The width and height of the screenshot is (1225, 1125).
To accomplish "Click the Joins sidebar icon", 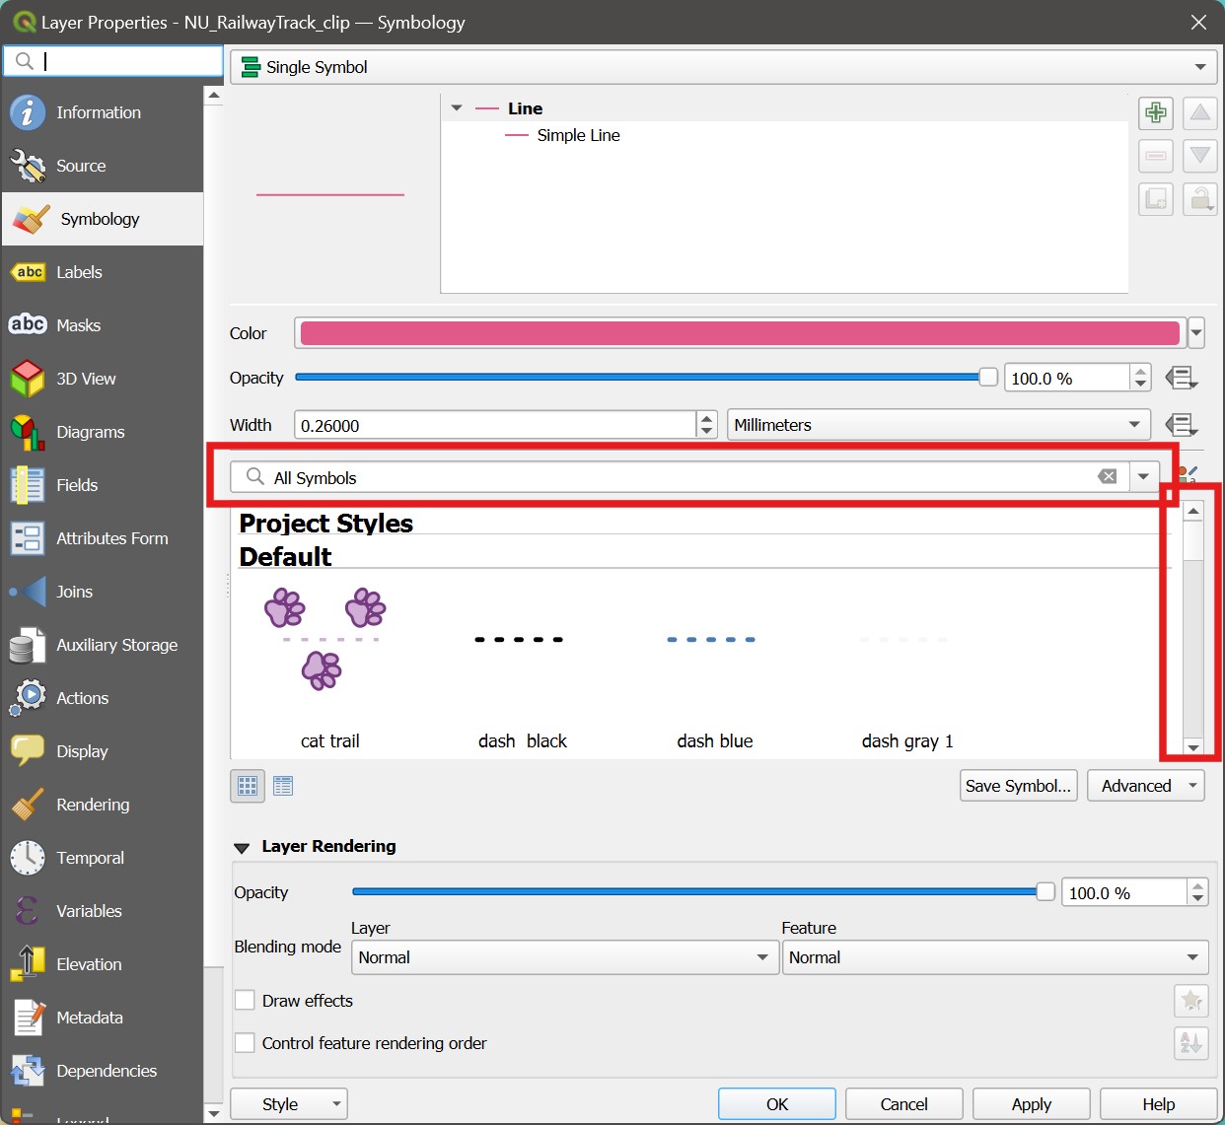I will [28, 592].
